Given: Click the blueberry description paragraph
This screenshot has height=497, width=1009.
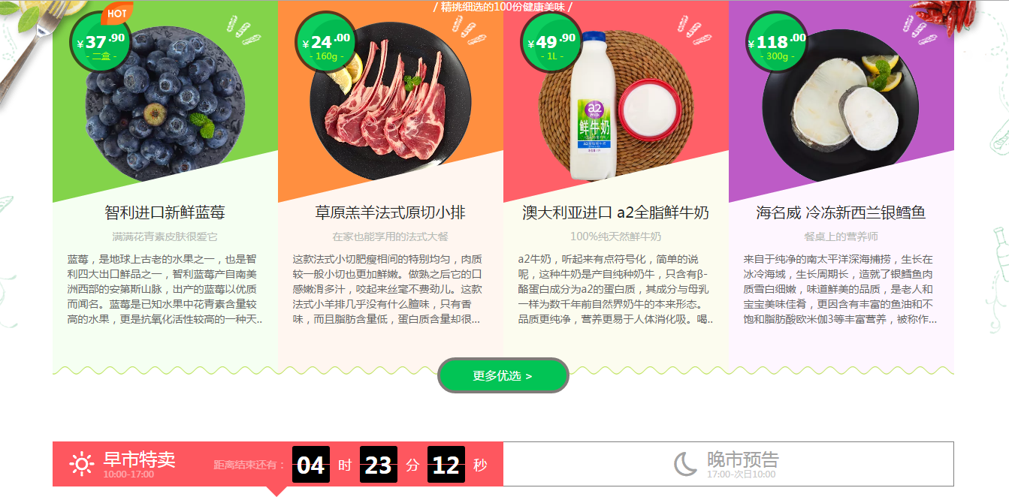Looking at the screenshot, I should pyautogui.click(x=165, y=289).
